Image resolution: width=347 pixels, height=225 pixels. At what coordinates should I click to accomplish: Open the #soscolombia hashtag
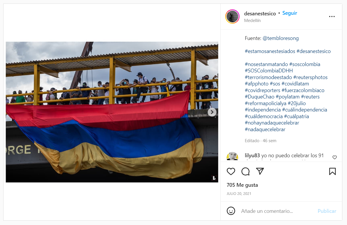pyautogui.click(x=305, y=64)
